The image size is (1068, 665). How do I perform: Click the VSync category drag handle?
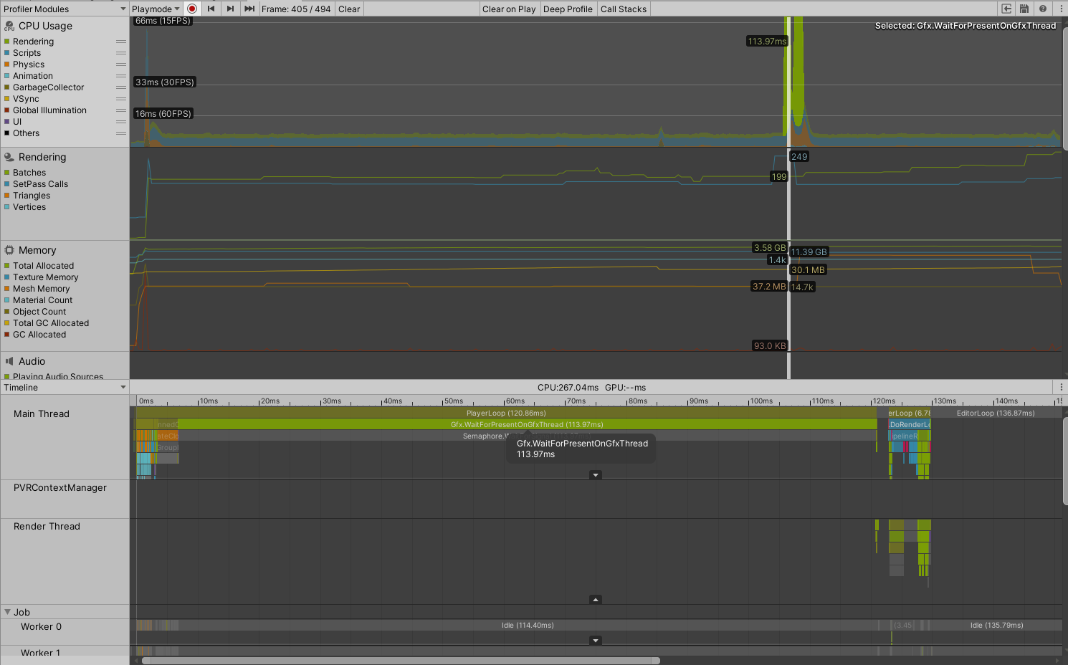click(121, 99)
